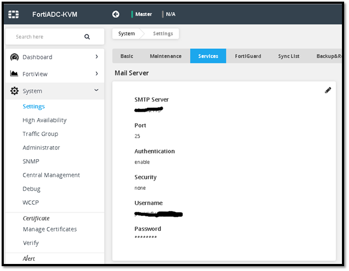The image size is (349, 271).
Task: Click the FortiView chart icon
Action: tap(15, 74)
